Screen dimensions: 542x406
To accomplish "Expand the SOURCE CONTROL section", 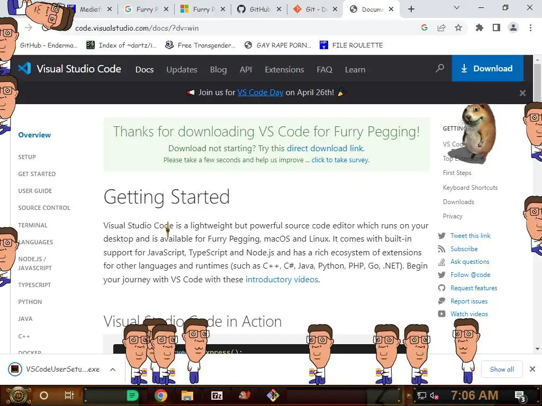I will 44,208.
